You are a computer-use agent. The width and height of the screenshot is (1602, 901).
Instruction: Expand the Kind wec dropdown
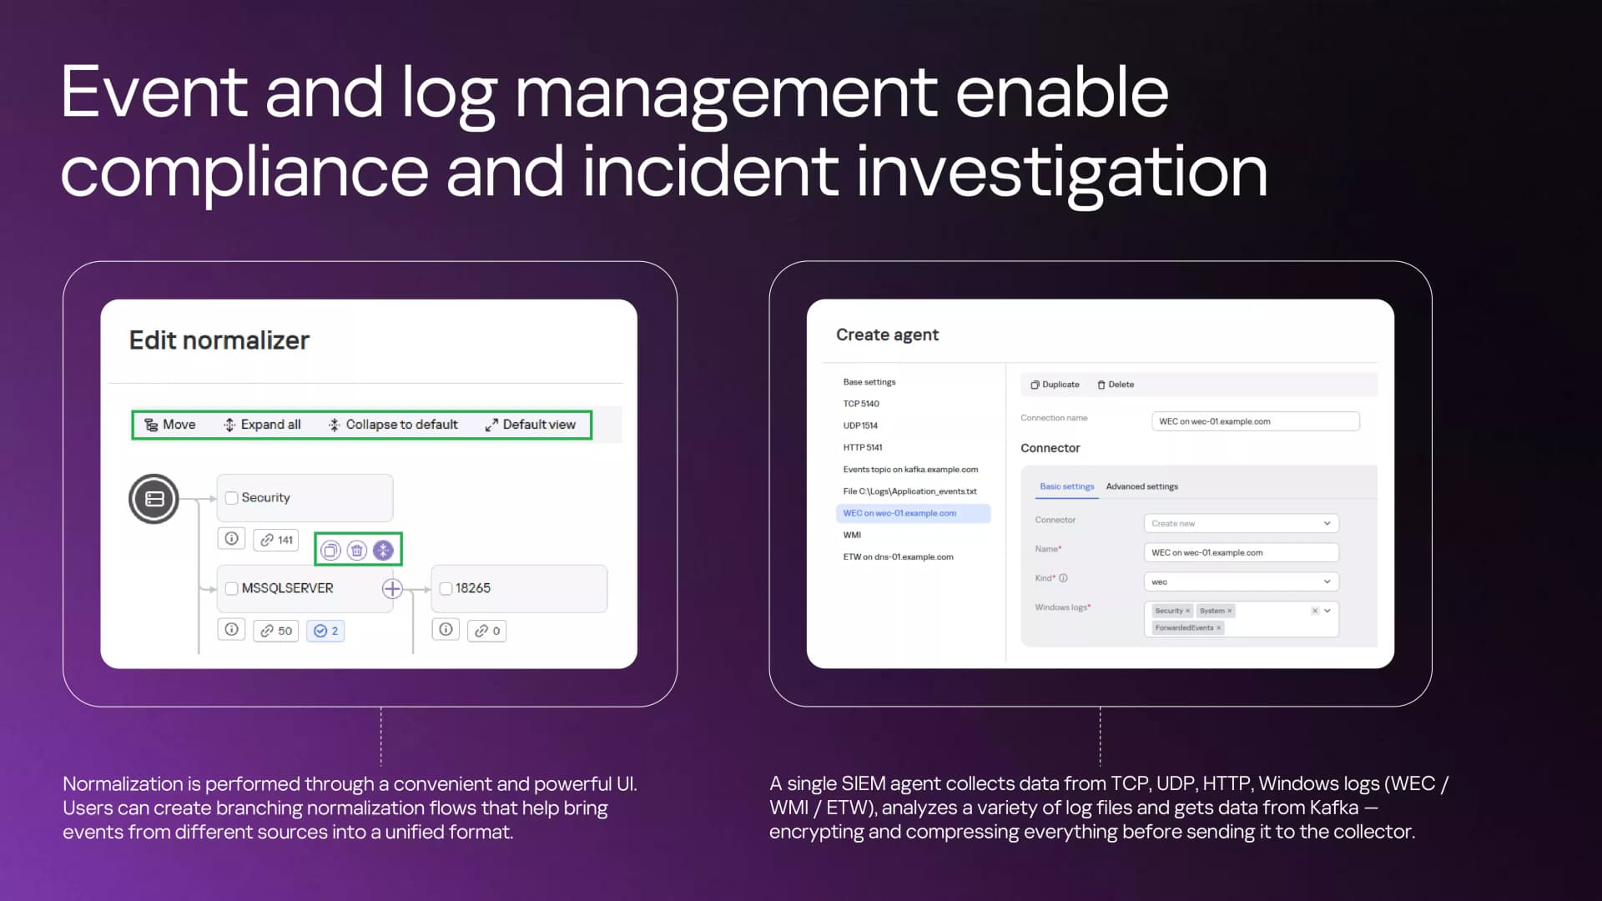coord(1242,581)
